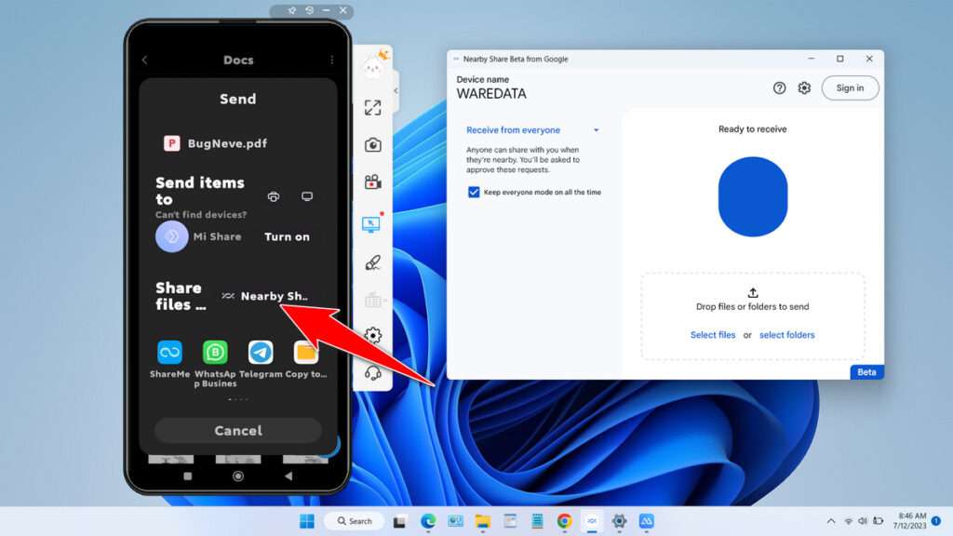Open Task View on the taskbar
The height and width of the screenshot is (536, 953).
[399, 521]
